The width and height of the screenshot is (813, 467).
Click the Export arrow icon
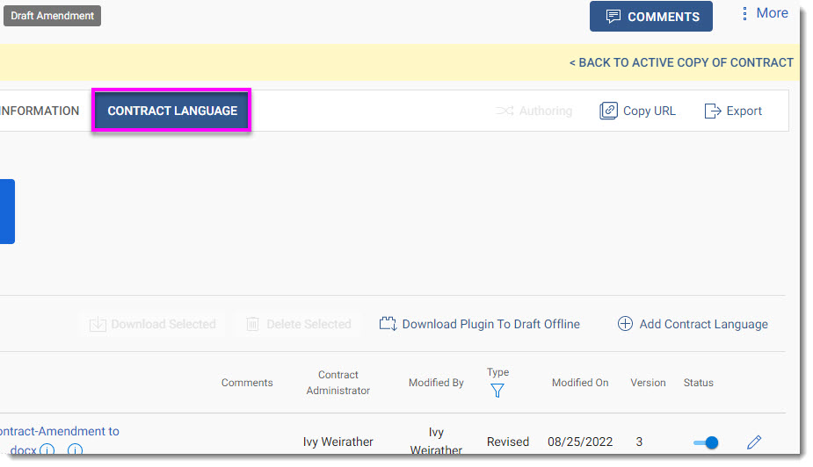tap(713, 111)
